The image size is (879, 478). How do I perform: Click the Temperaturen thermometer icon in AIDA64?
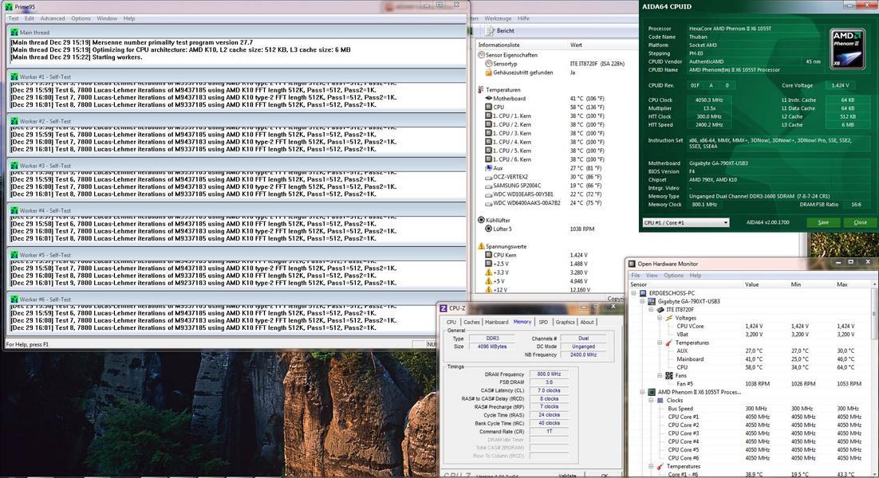[481, 89]
